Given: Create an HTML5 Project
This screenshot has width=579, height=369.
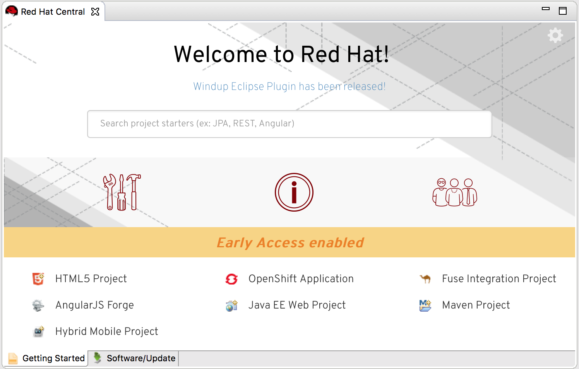Looking at the screenshot, I should pos(91,279).
